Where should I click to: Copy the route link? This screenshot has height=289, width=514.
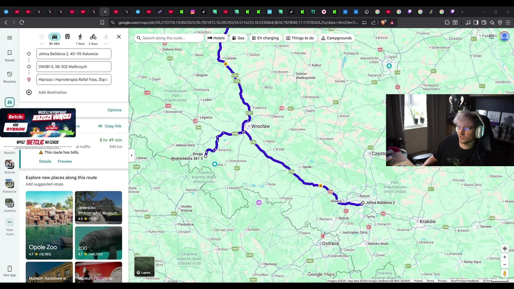(x=110, y=126)
